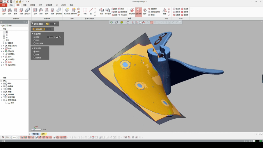
Task: Select the 镜像 (Mirror) tool
Action: point(164,11)
